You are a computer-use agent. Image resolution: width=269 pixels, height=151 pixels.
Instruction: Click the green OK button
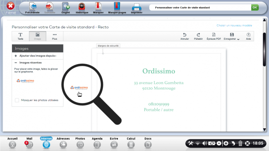click(255, 7)
